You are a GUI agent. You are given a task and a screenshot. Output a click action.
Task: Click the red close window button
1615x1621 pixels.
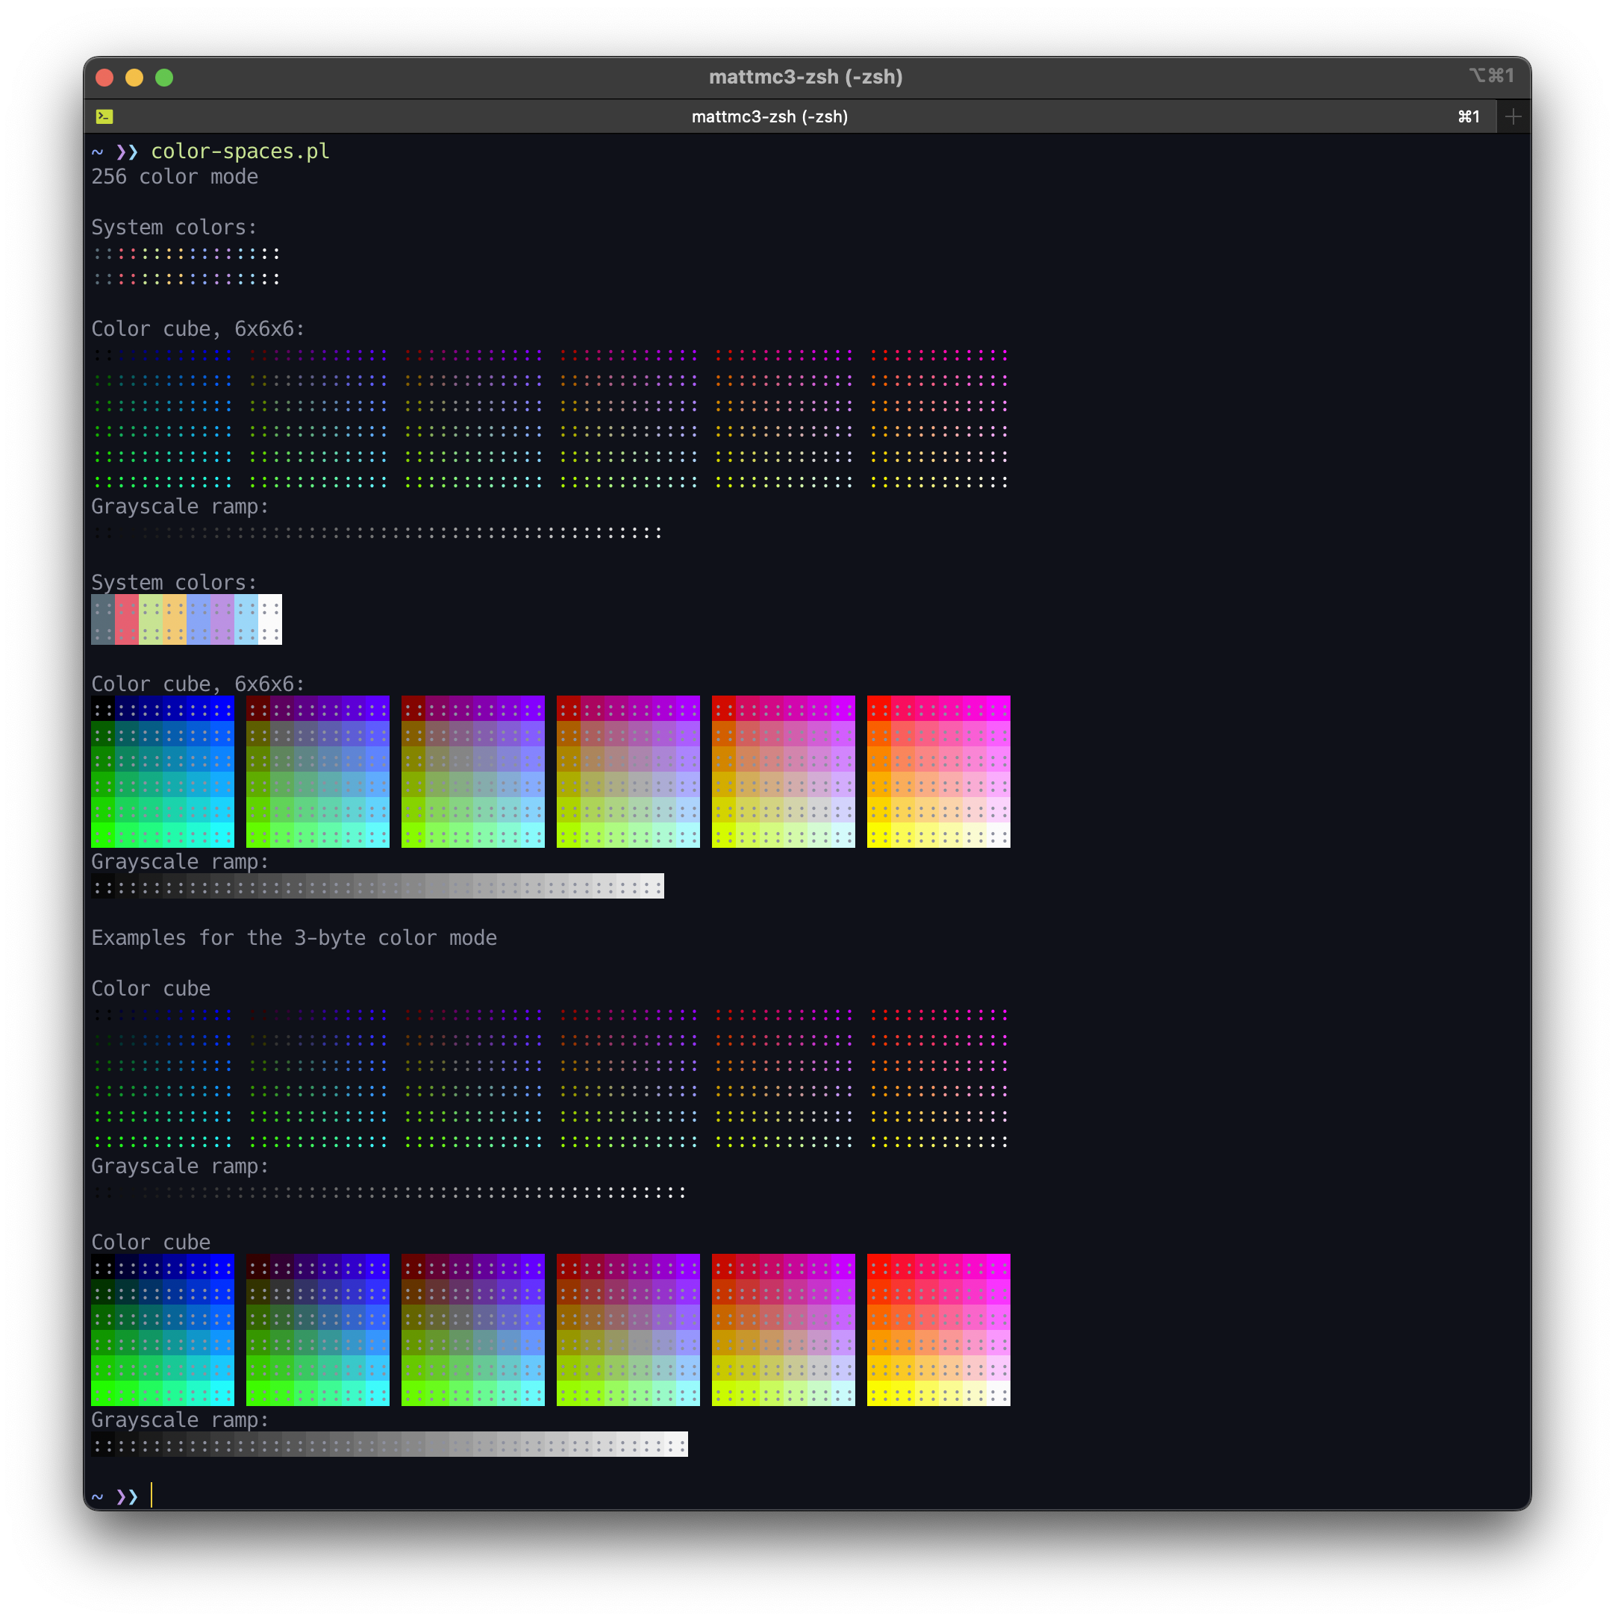pyautogui.click(x=105, y=77)
